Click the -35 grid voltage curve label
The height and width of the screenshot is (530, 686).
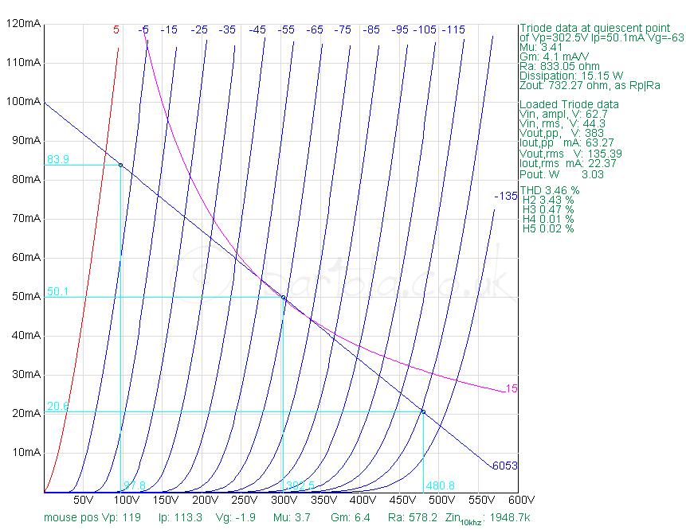(227, 29)
